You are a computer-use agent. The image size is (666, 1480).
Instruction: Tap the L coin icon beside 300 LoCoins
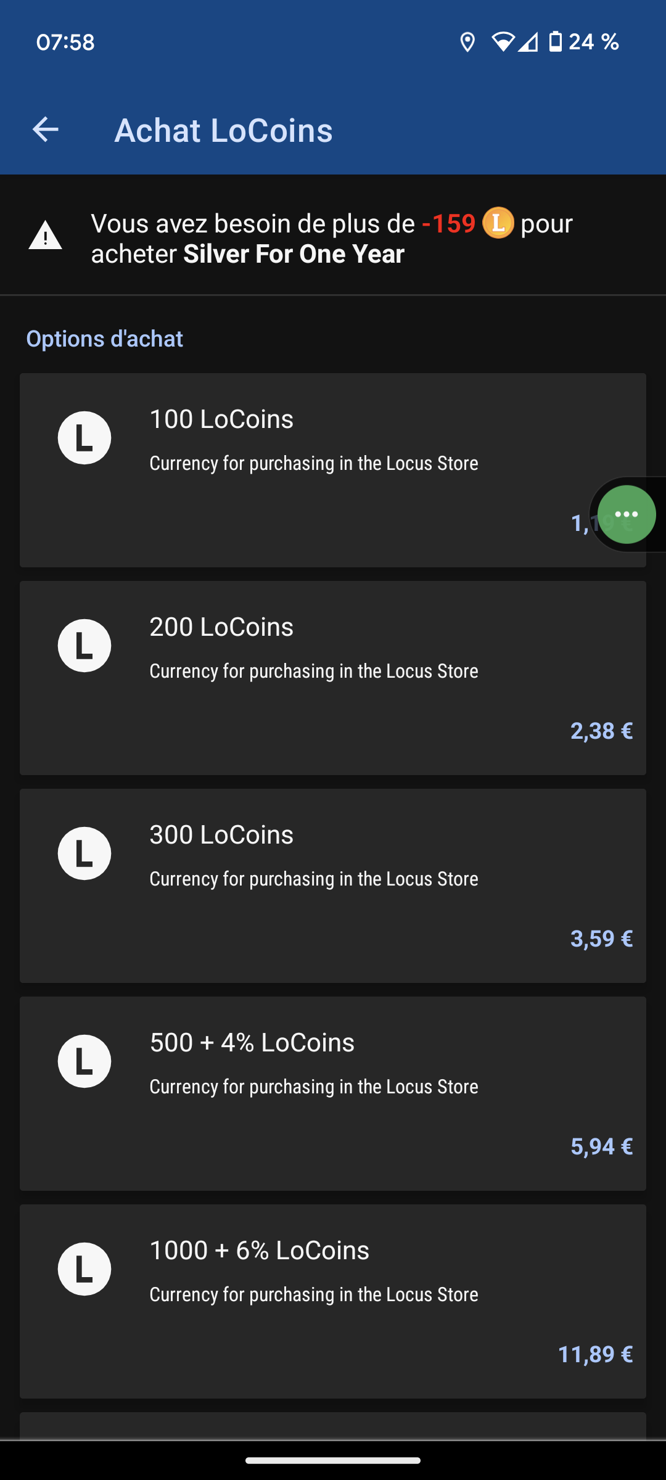point(84,853)
